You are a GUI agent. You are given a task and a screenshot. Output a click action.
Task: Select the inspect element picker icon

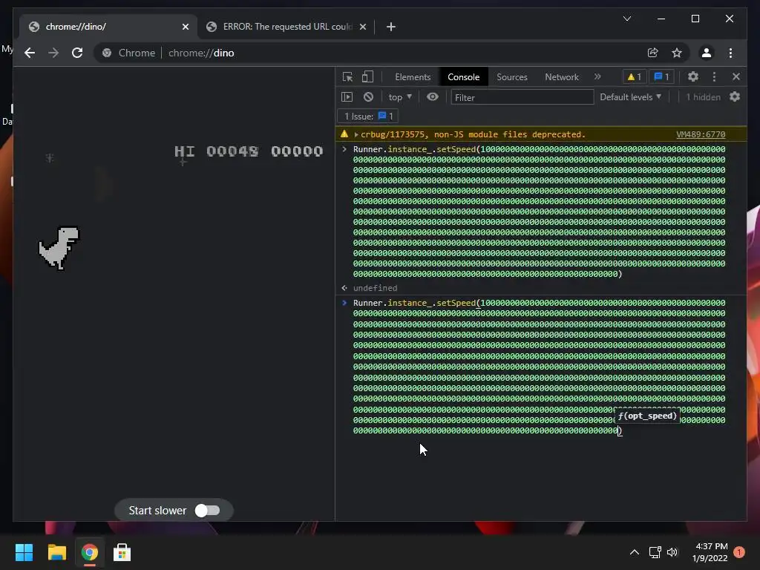point(347,76)
